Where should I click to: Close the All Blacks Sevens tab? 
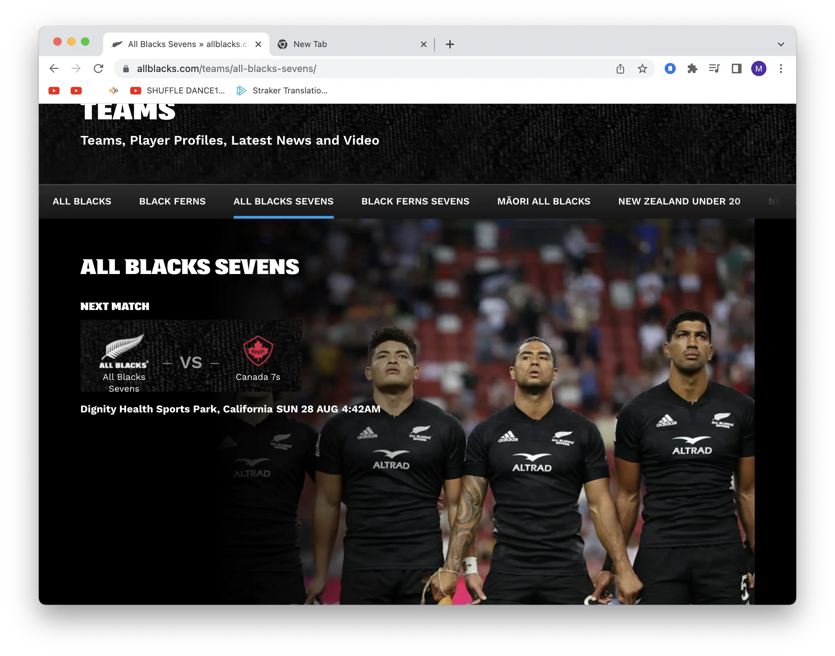258,44
